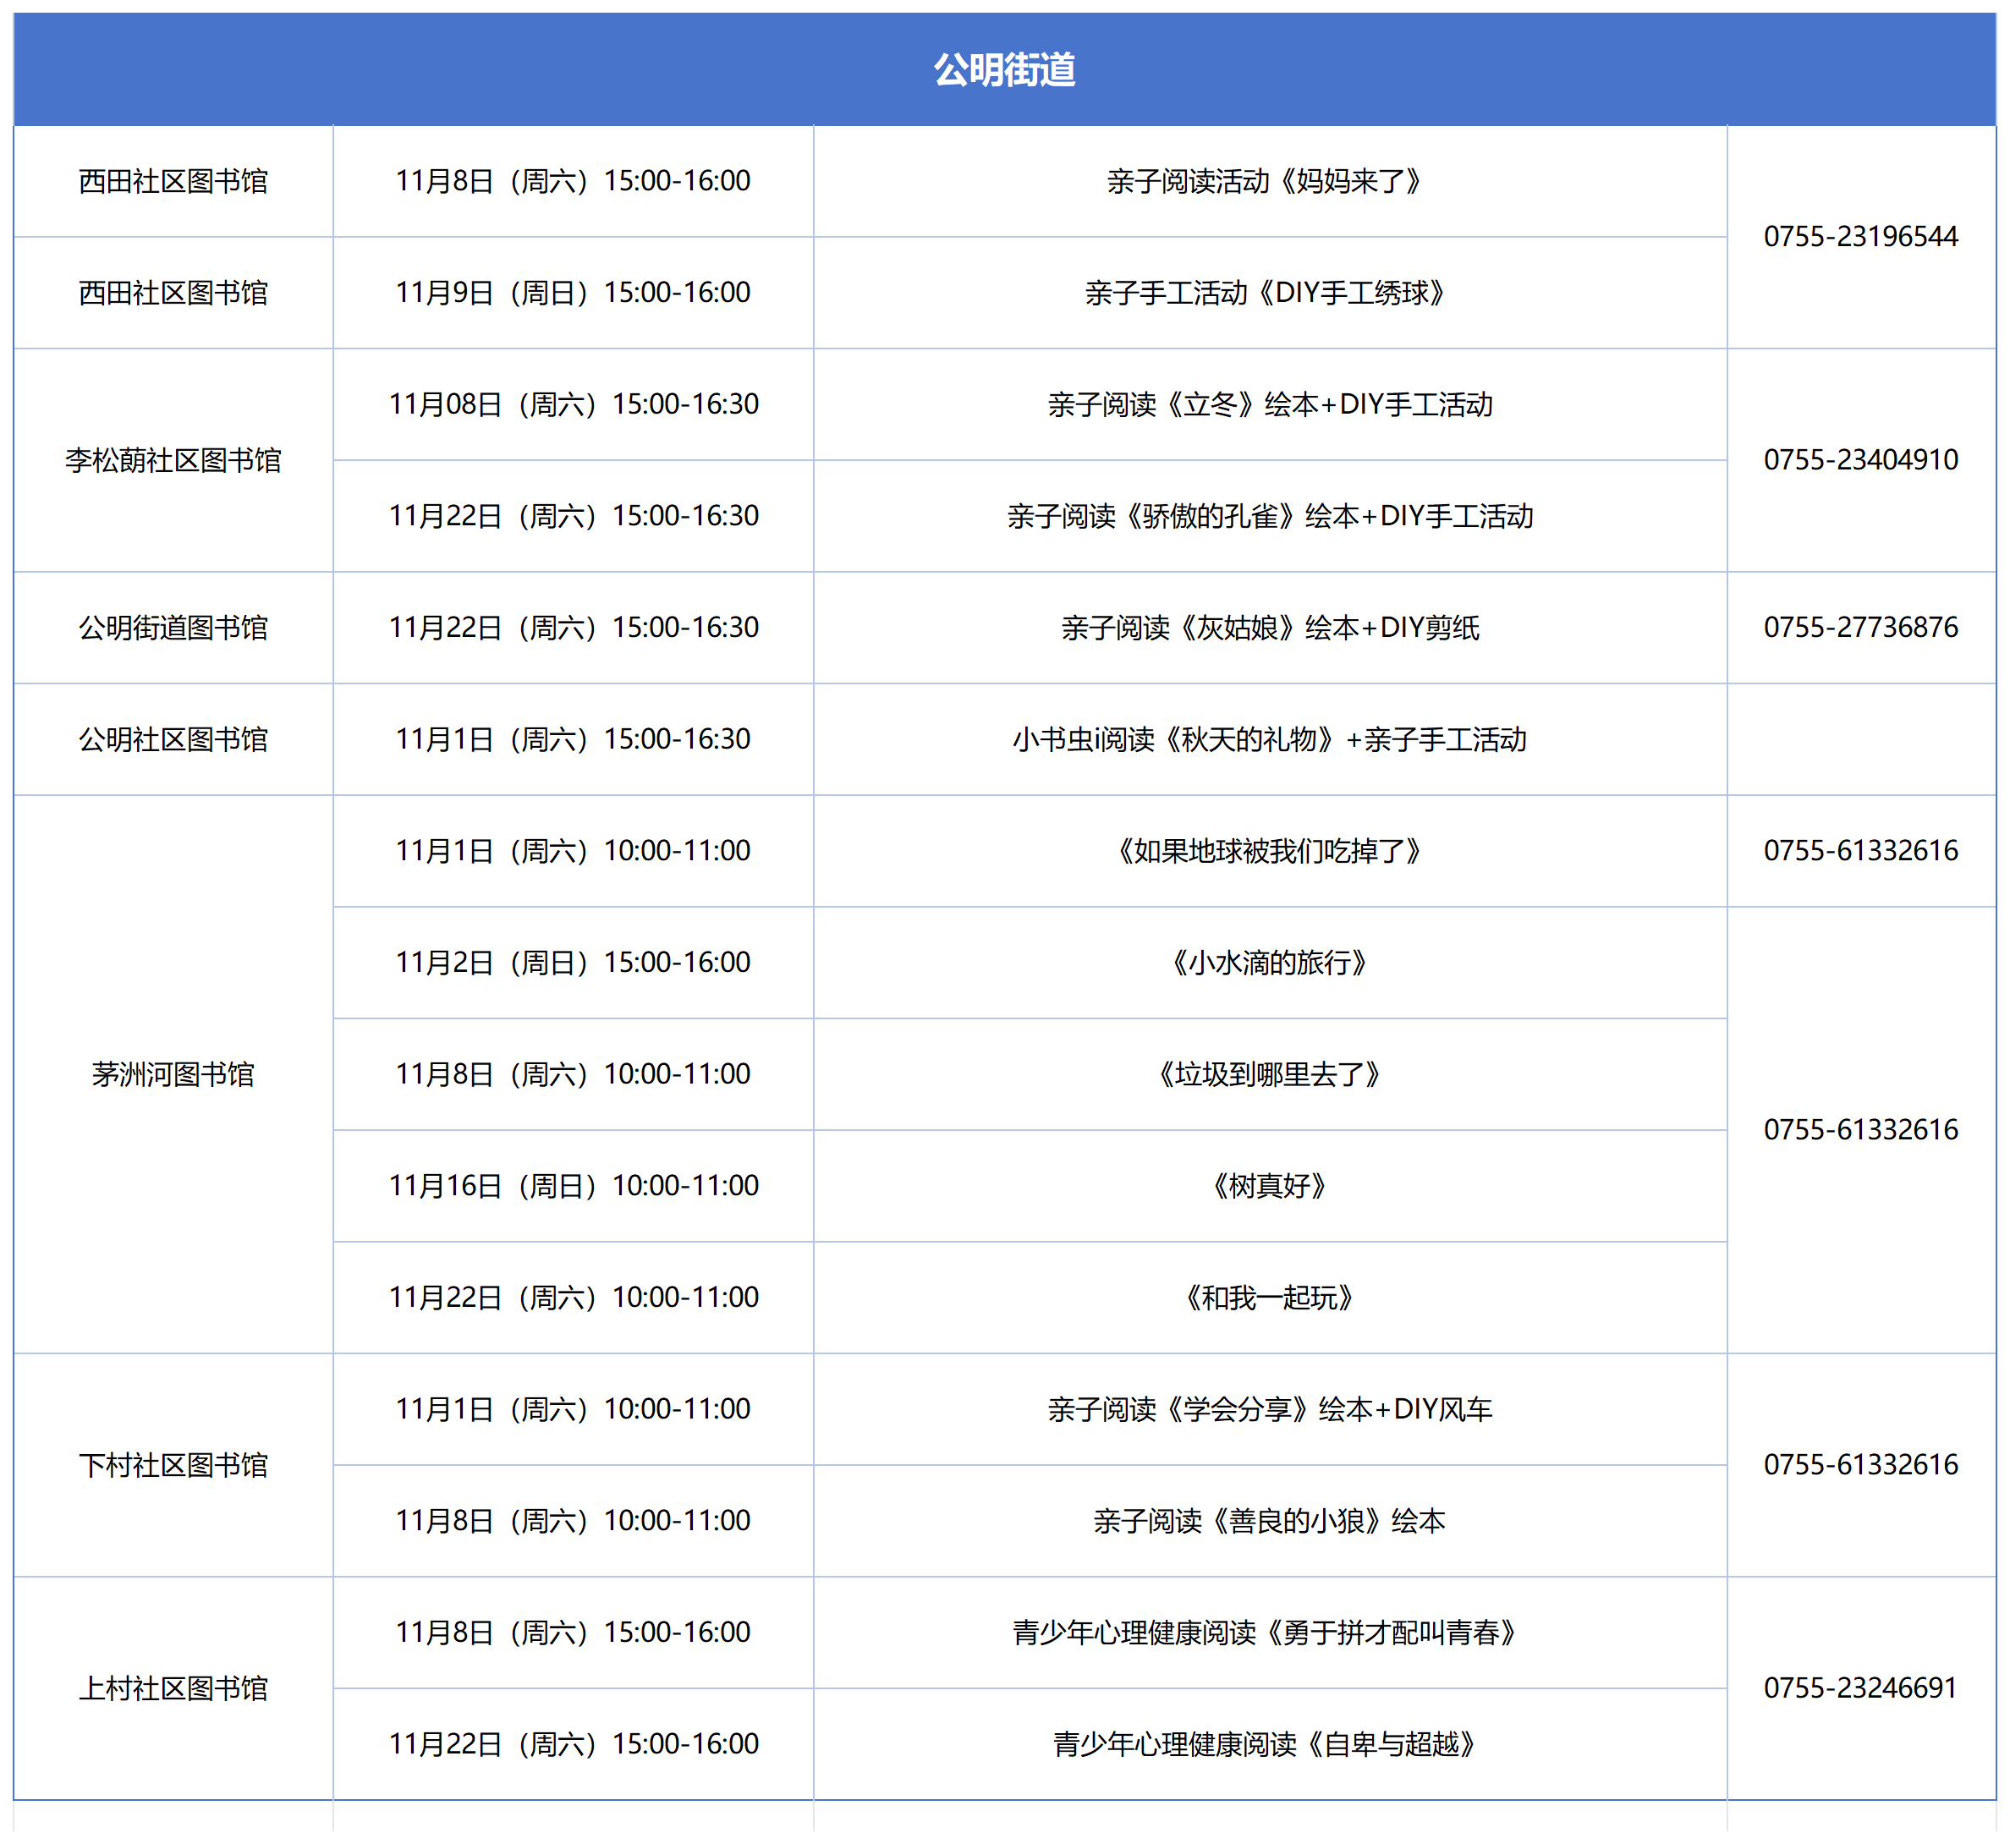The image size is (2010, 1844).
Task: Click phone number 0755-23246691
Action: point(1860,1688)
